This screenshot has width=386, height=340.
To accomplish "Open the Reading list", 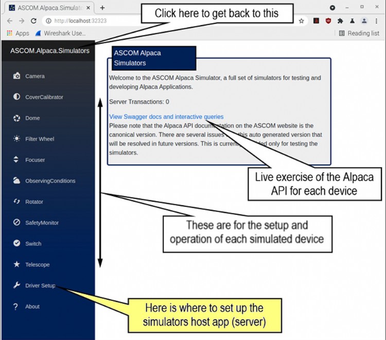I will [x=359, y=33].
